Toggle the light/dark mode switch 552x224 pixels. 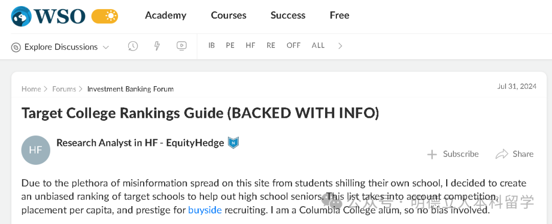(x=105, y=16)
